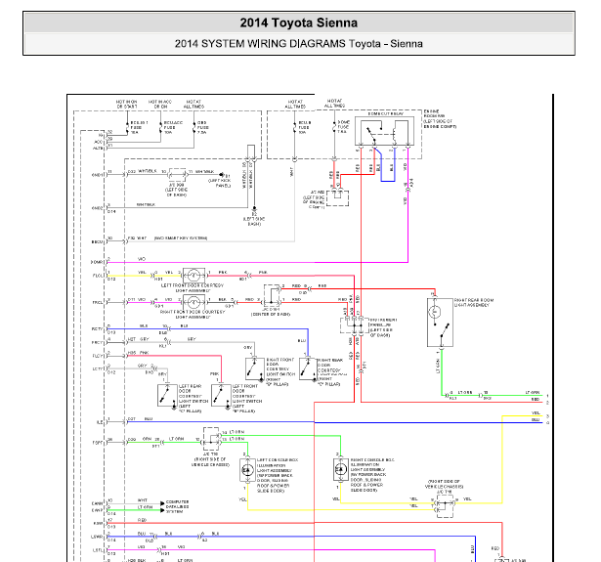This screenshot has height=562, width=601.
Task: Click the 'ENGINE ROOM R/B' location note
Action: 440,119
